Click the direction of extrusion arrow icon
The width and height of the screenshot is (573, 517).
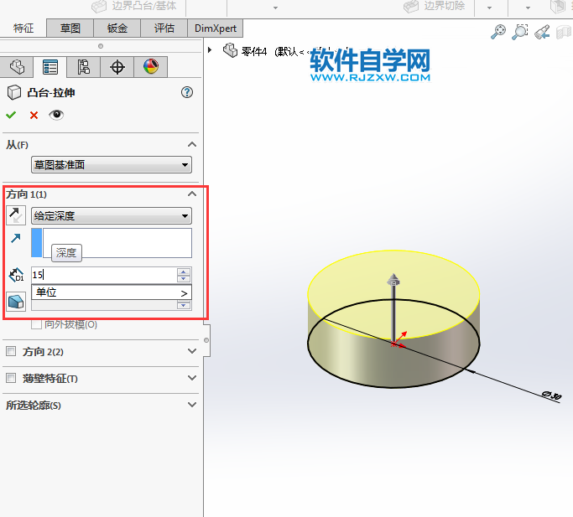pos(16,239)
